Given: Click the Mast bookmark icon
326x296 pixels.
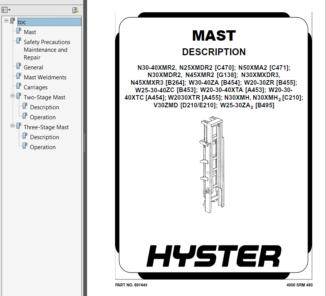Looking at the screenshot, I should tap(19, 31).
